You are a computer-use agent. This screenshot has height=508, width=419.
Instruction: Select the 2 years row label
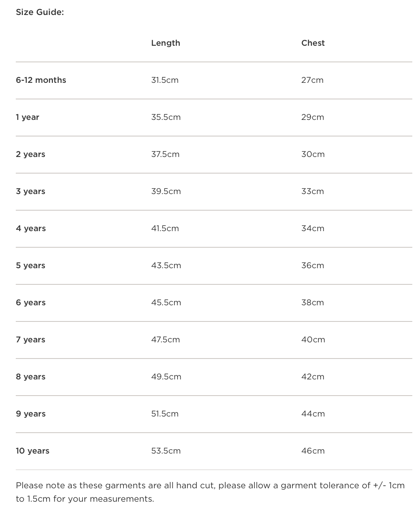click(30, 154)
